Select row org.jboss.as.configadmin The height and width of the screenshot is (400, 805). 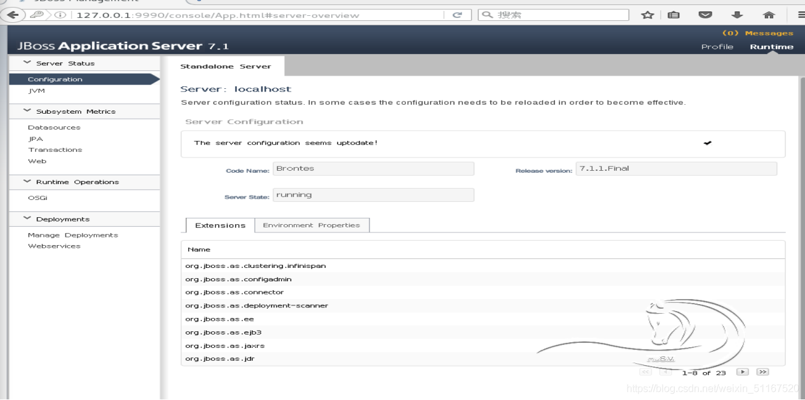483,279
